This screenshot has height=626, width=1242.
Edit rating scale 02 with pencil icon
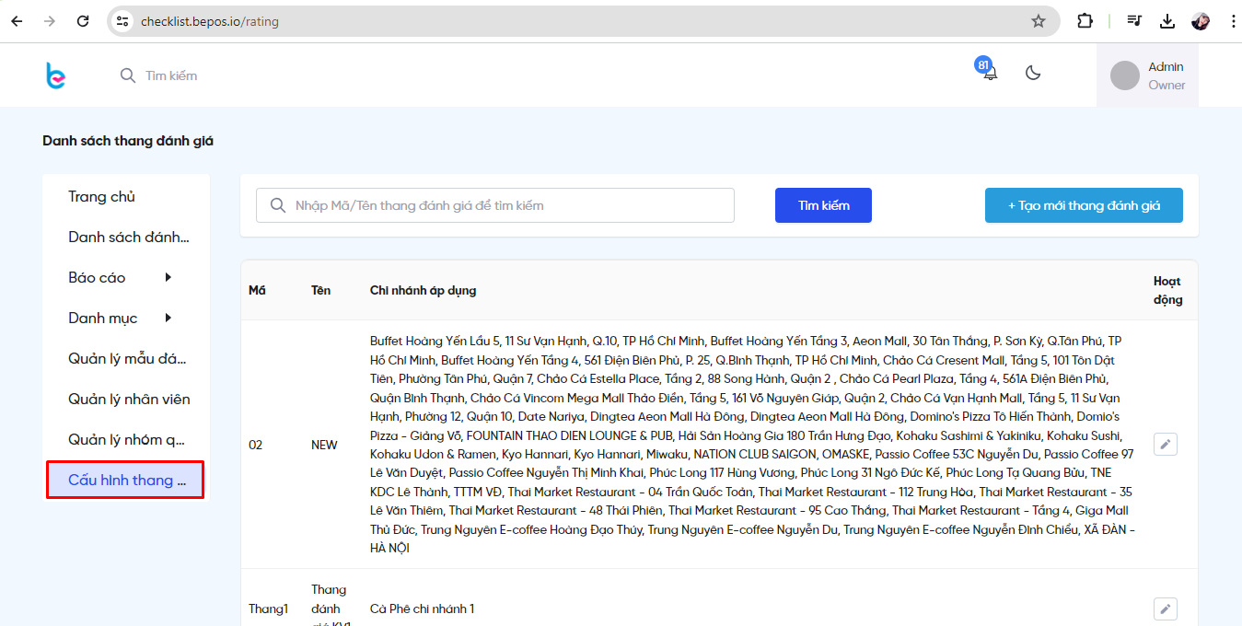pyautogui.click(x=1166, y=445)
